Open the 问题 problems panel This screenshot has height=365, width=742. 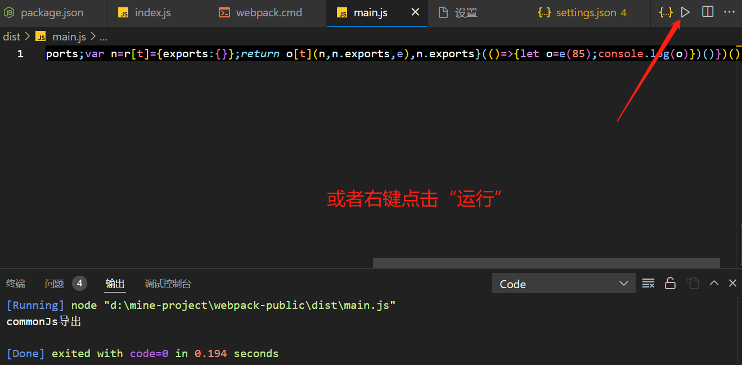pyautogui.click(x=54, y=284)
